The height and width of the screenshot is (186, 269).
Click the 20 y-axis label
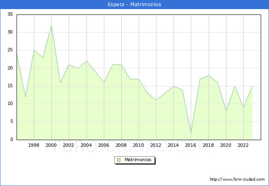click(10, 68)
